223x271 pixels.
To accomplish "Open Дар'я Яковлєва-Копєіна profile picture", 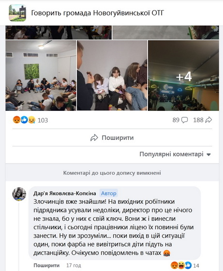I will [x=19, y=194].
